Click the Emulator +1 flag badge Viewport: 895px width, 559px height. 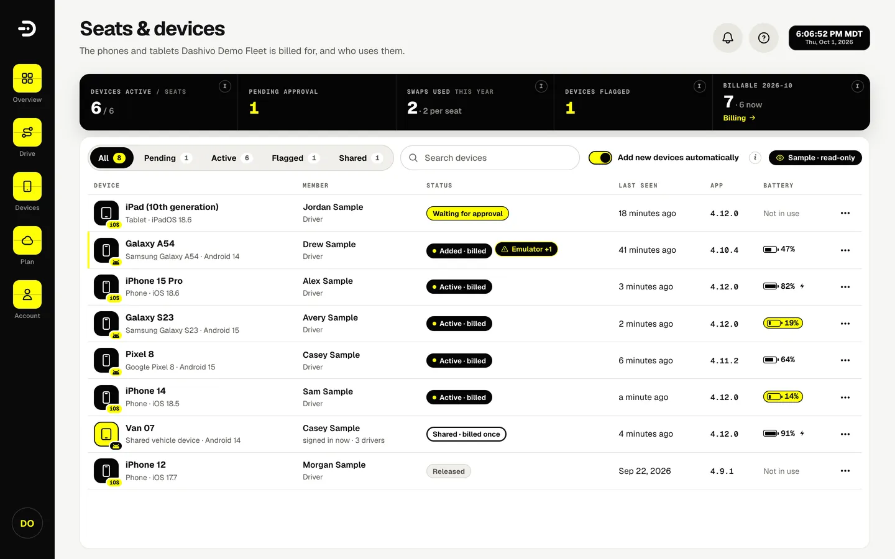click(x=526, y=249)
